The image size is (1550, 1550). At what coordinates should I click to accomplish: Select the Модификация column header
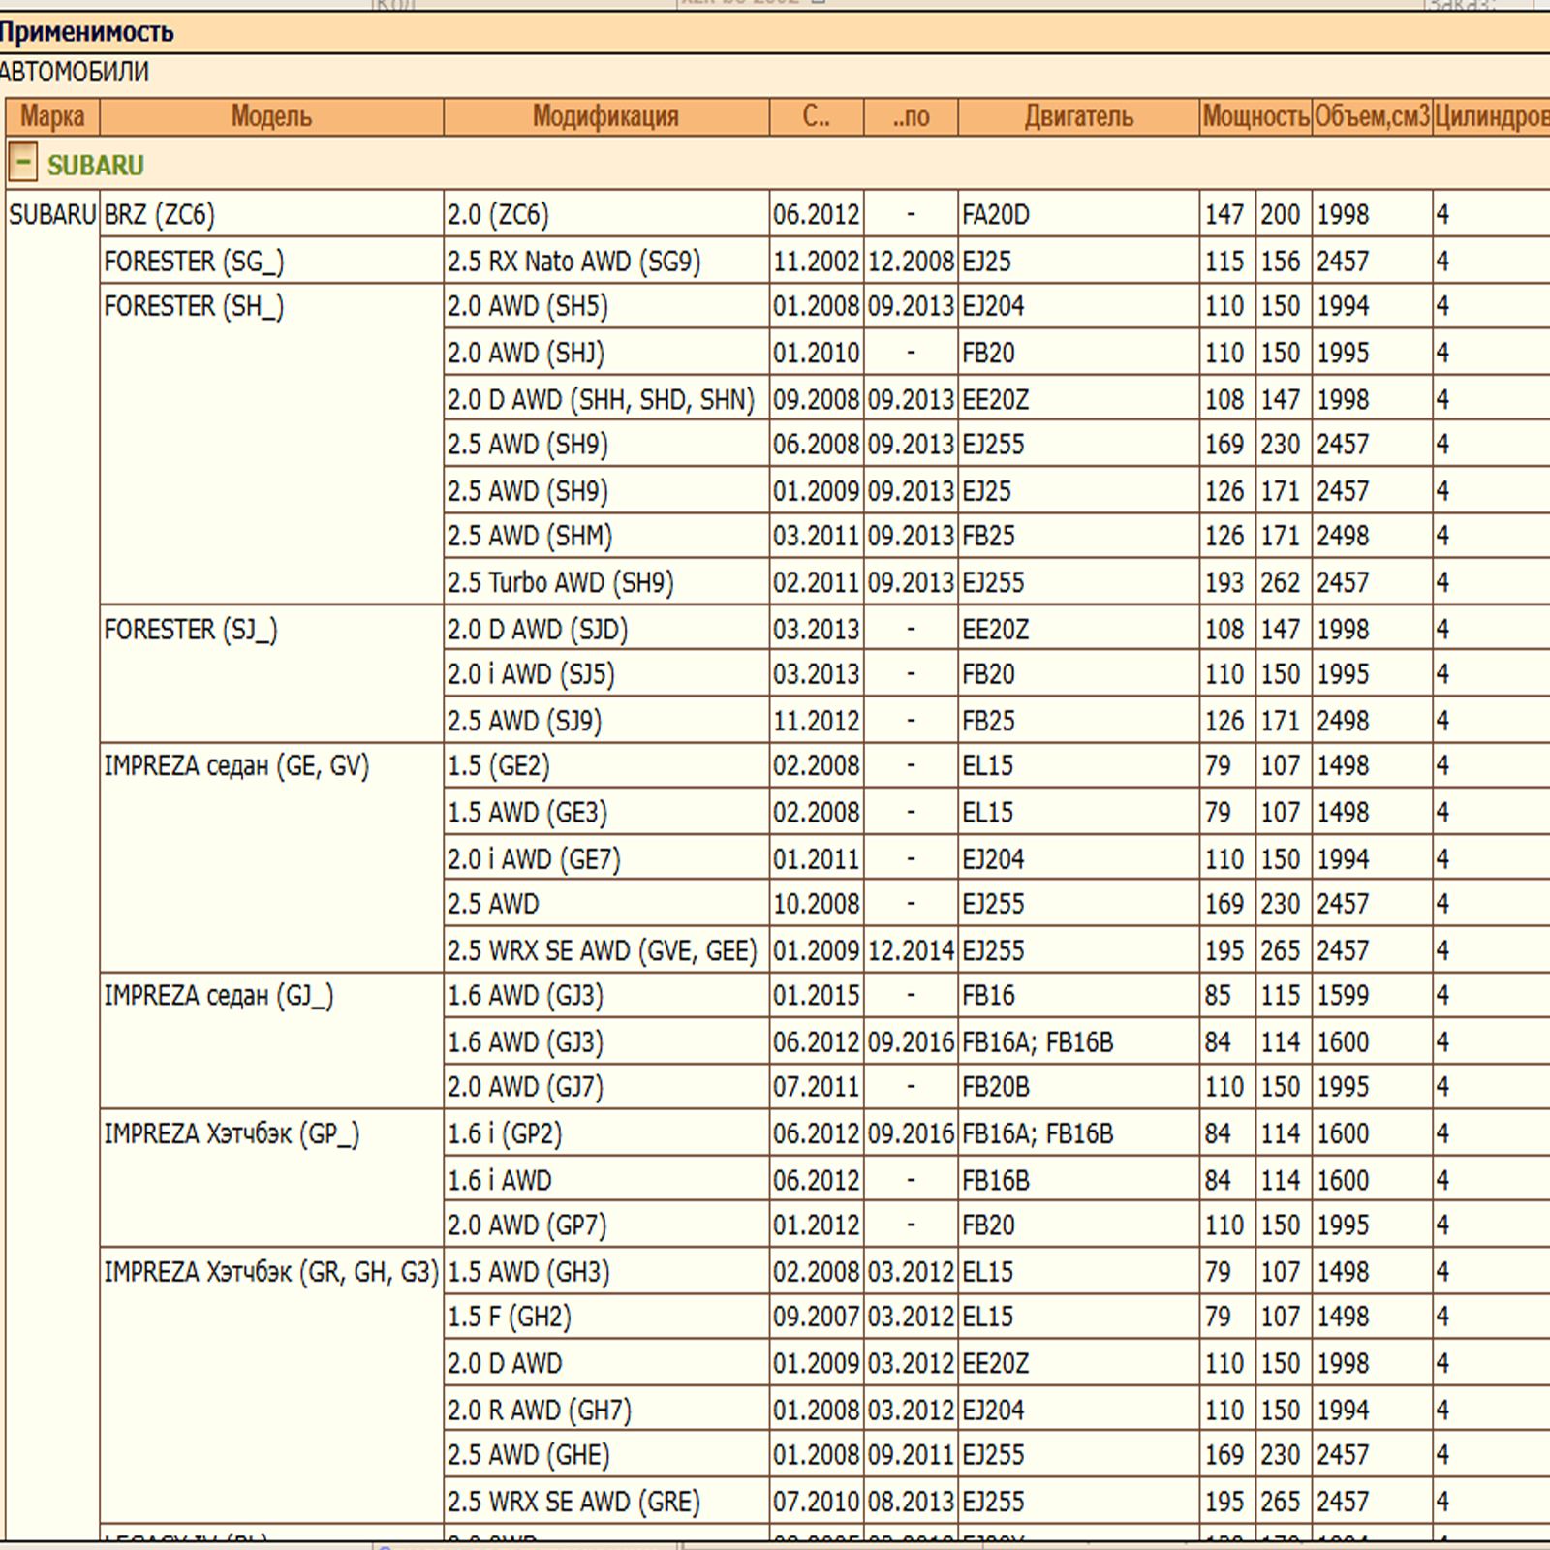(605, 117)
